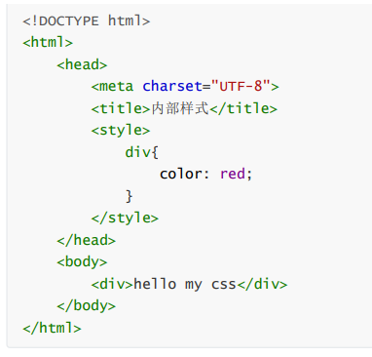Viewport: 372px width, 357px height.
Task: Click the charset attribute in meta tag
Action: (x=172, y=86)
